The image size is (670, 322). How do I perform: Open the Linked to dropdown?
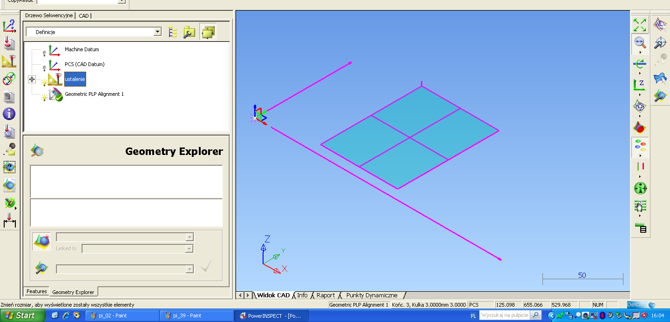coord(189,248)
